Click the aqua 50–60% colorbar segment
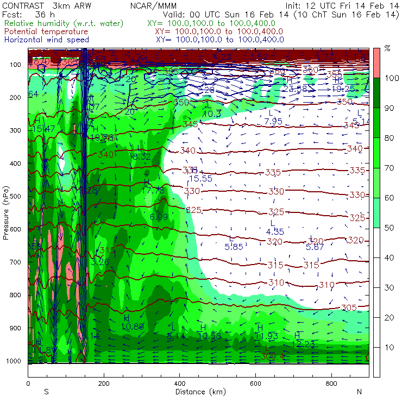 (x=376, y=213)
